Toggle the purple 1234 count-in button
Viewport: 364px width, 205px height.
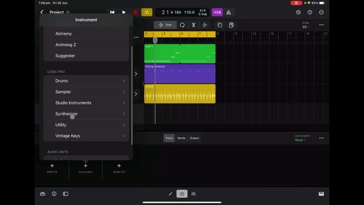click(x=217, y=13)
